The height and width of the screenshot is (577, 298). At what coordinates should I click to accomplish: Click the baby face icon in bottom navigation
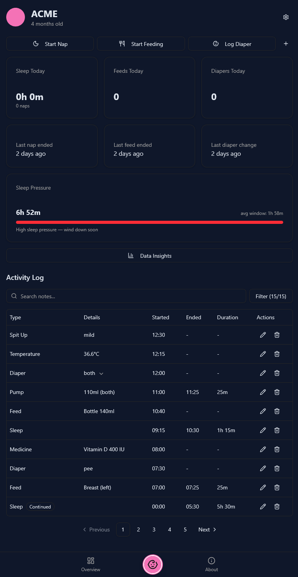click(153, 564)
